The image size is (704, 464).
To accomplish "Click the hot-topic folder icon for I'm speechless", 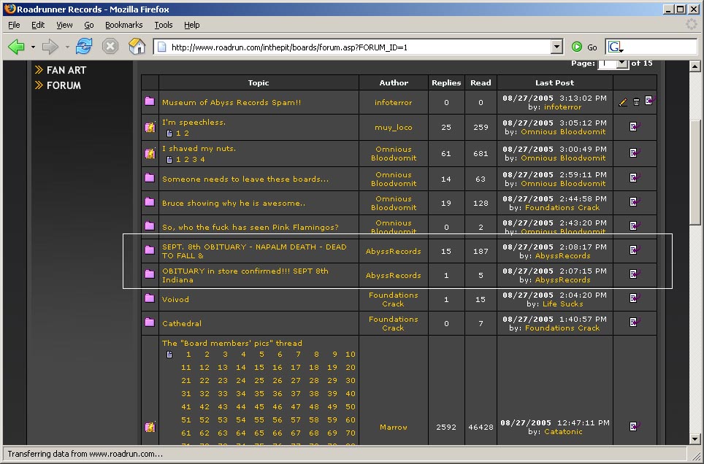I will pyautogui.click(x=150, y=127).
